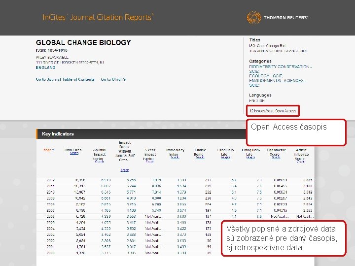Open the Go to Ulrich's link

[113, 79]
